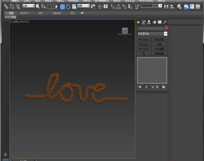Click the Rectangular Selection Region icon

(50, 7)
